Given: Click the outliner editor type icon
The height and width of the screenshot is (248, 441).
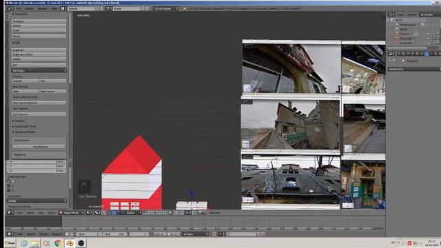Looking at the screenshot, I should click(x=391, y=14).
